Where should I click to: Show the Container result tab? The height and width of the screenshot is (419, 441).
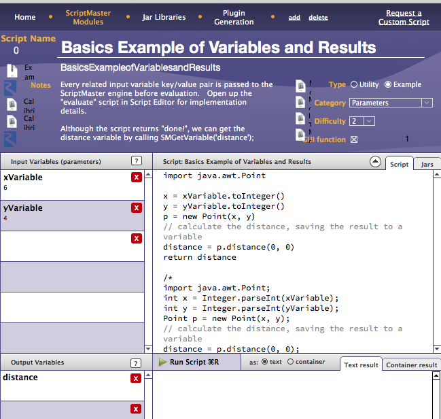[412, 365]
